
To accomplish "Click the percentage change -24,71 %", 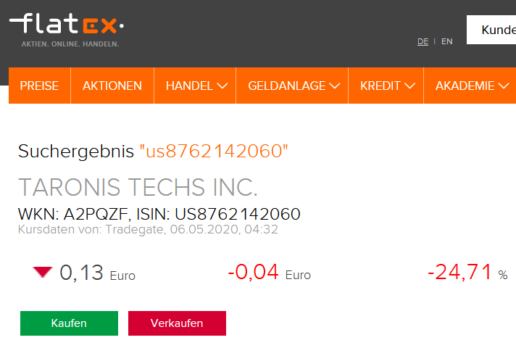I will pyautogui.click(x=467, y=273).
